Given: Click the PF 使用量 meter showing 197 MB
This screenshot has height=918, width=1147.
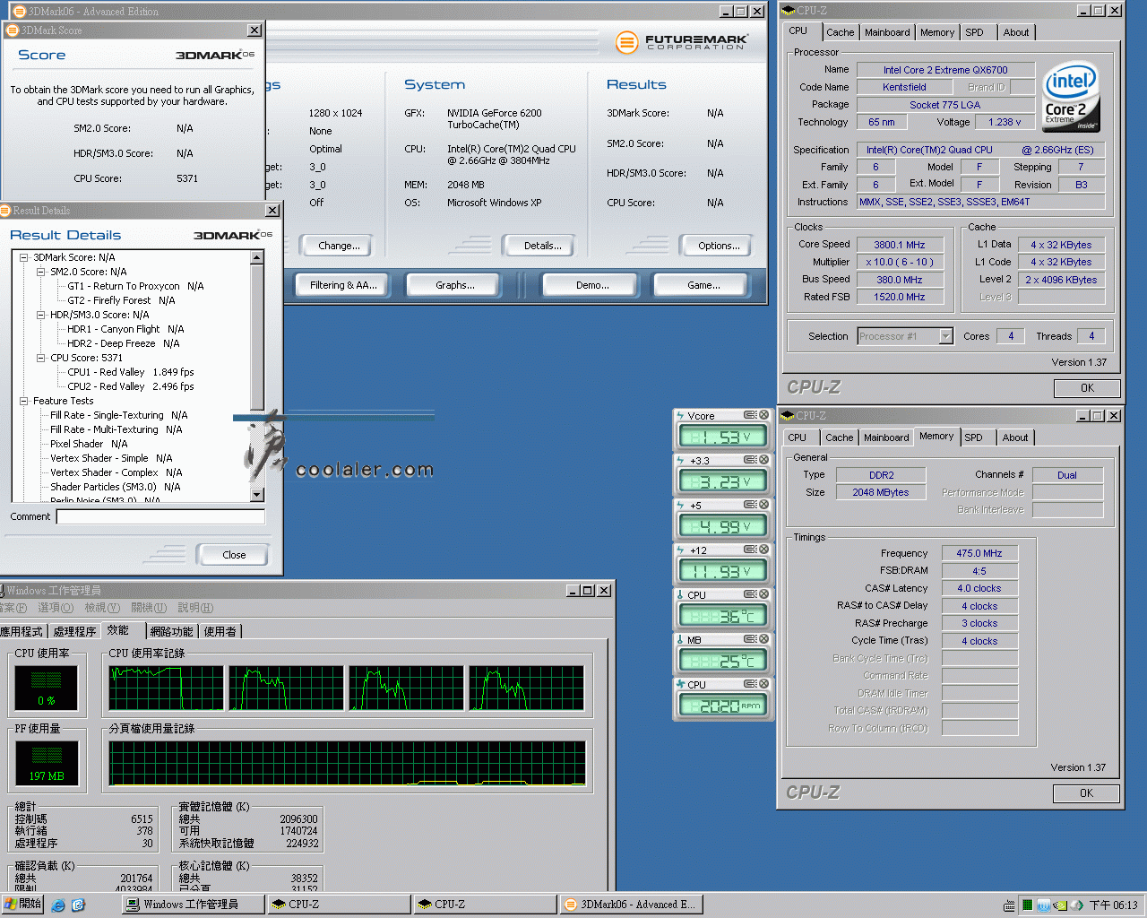Looking at the screenshot, I should (x=47, y=763).
